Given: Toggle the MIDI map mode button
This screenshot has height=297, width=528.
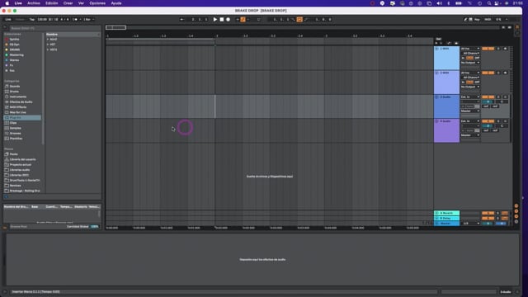Looking at the screenshot, I should coord(488,20).
